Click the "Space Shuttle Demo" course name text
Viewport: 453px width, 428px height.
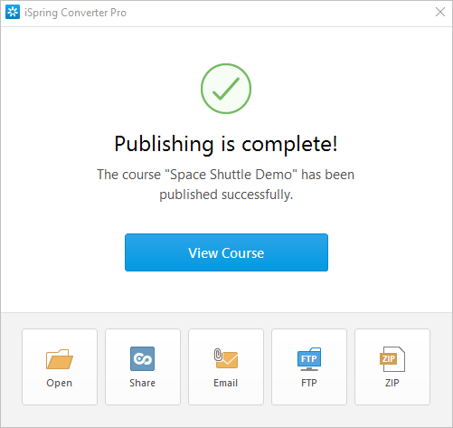(x=231, y=175)
